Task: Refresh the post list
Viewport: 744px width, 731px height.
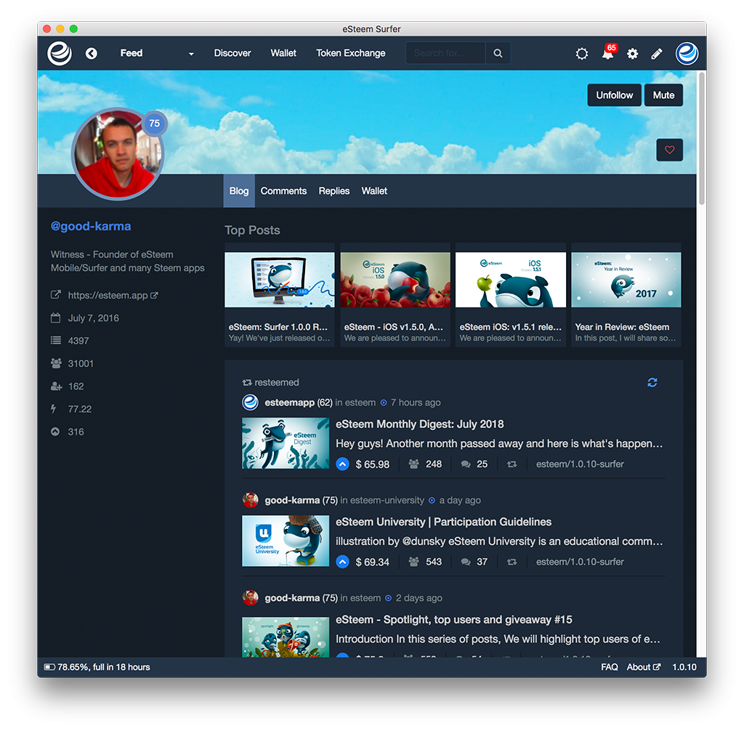Action: (652, 383)
